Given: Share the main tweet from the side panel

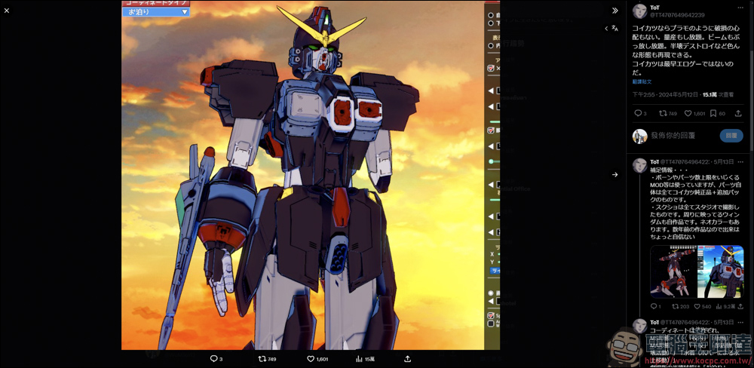Looking at the screenshot, I should (738, 113).
